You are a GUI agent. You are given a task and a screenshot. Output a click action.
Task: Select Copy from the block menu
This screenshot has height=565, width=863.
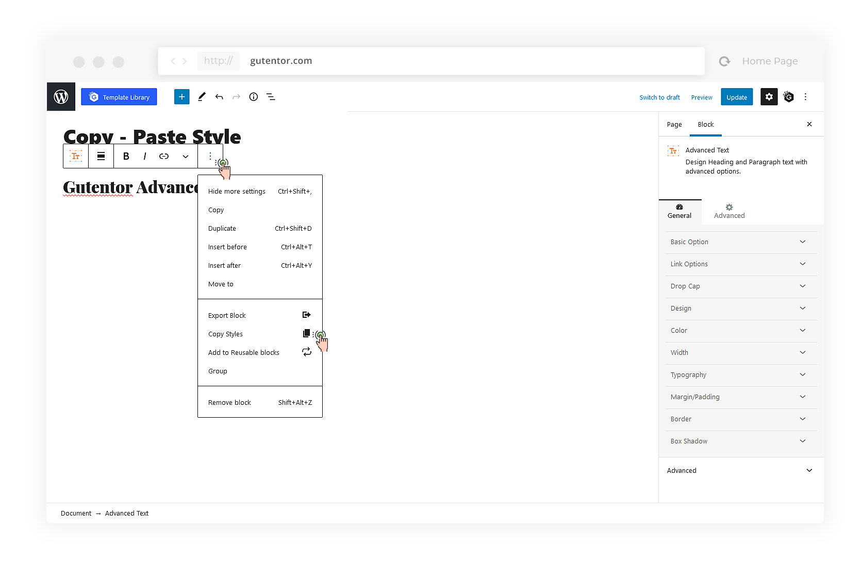260,210
